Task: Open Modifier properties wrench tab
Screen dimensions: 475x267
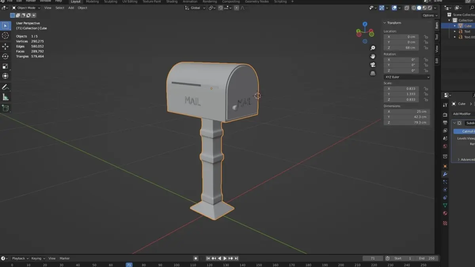Action: (x=445, y=174)
